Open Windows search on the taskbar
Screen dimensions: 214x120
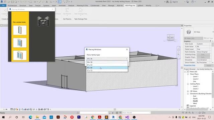click(x=10, y=117)
